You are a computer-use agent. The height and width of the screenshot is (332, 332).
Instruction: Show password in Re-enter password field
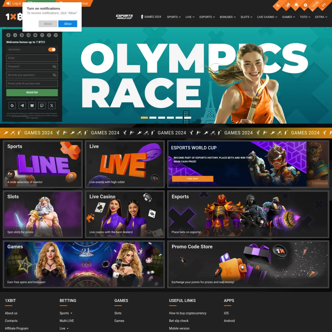54,75
